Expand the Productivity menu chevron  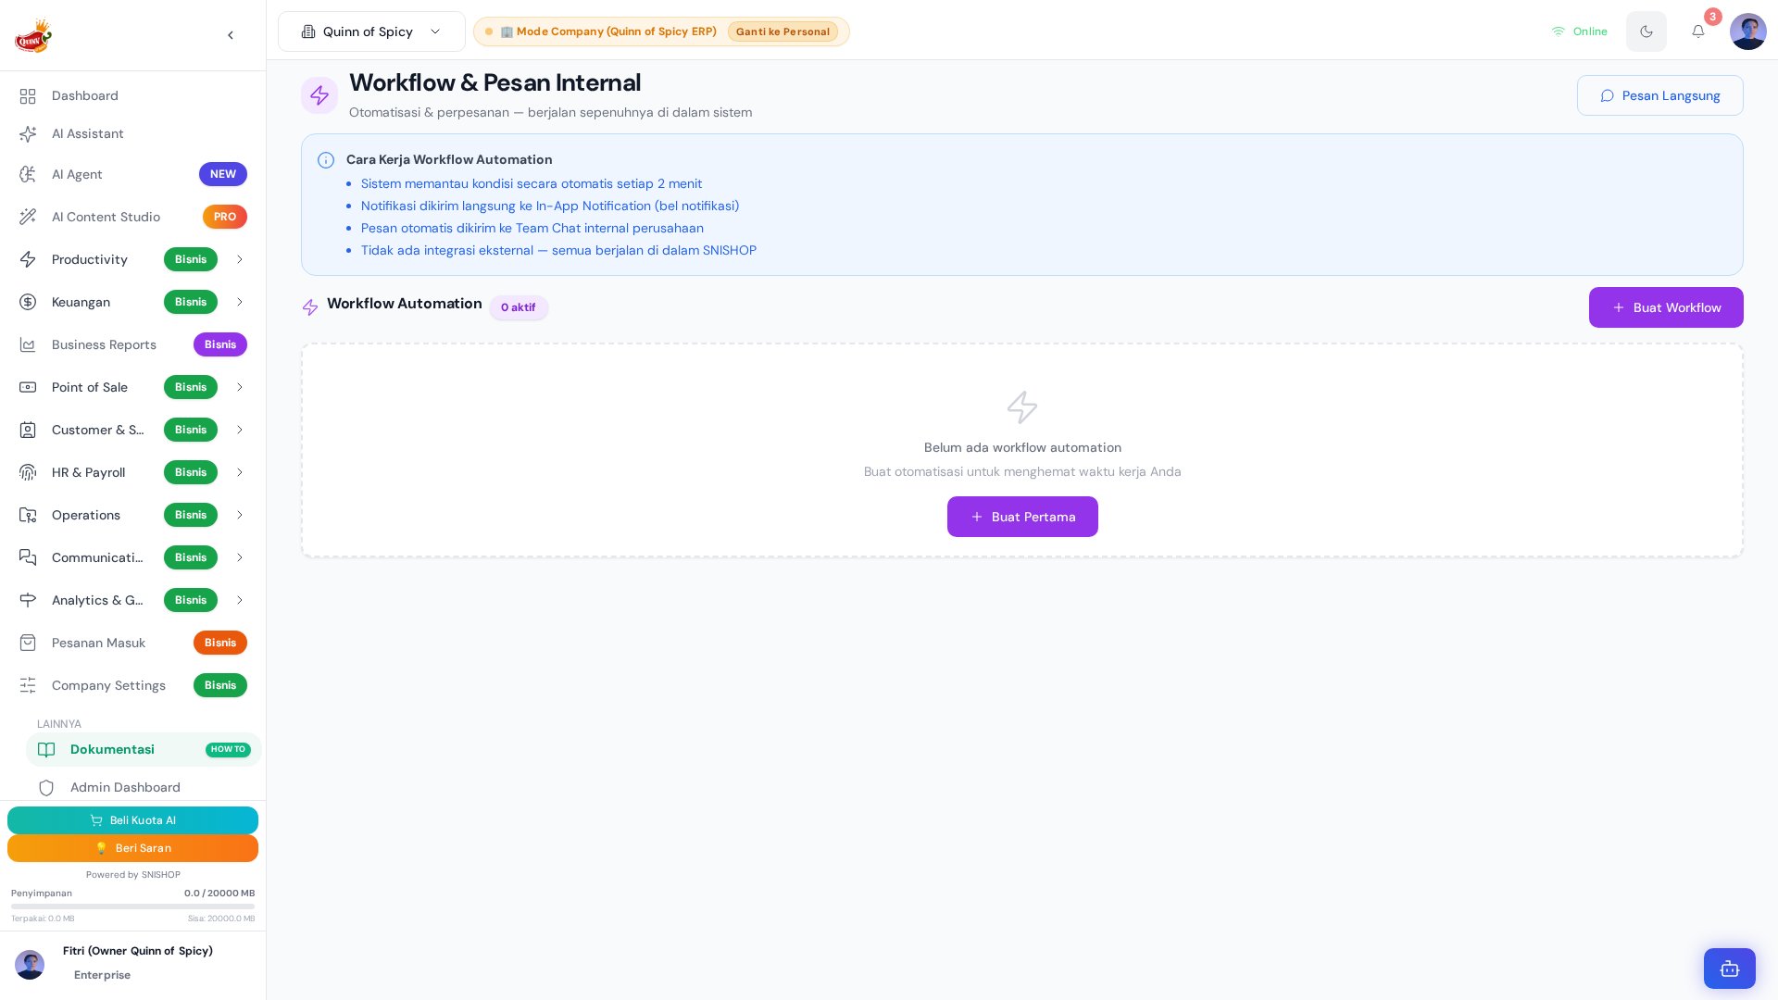(x=240, y=259)
